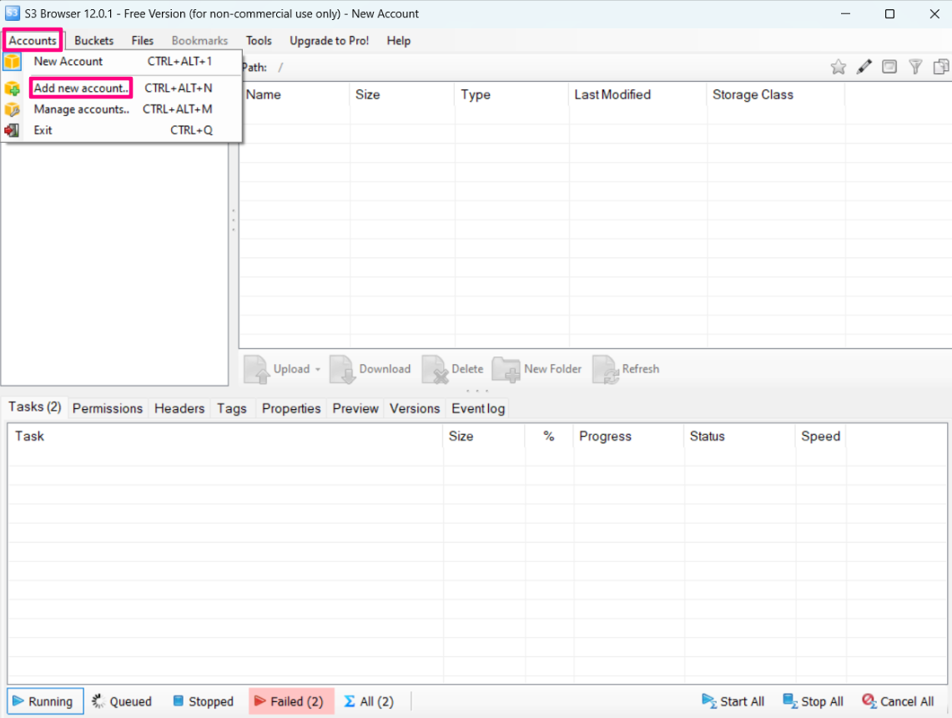This screenshot has height=718, width=952.
Task: Switch to the Preview tab
Action: (355, 408)
